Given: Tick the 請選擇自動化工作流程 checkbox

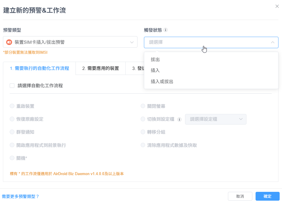Looking at the screenshot, I should coord(12,85).
